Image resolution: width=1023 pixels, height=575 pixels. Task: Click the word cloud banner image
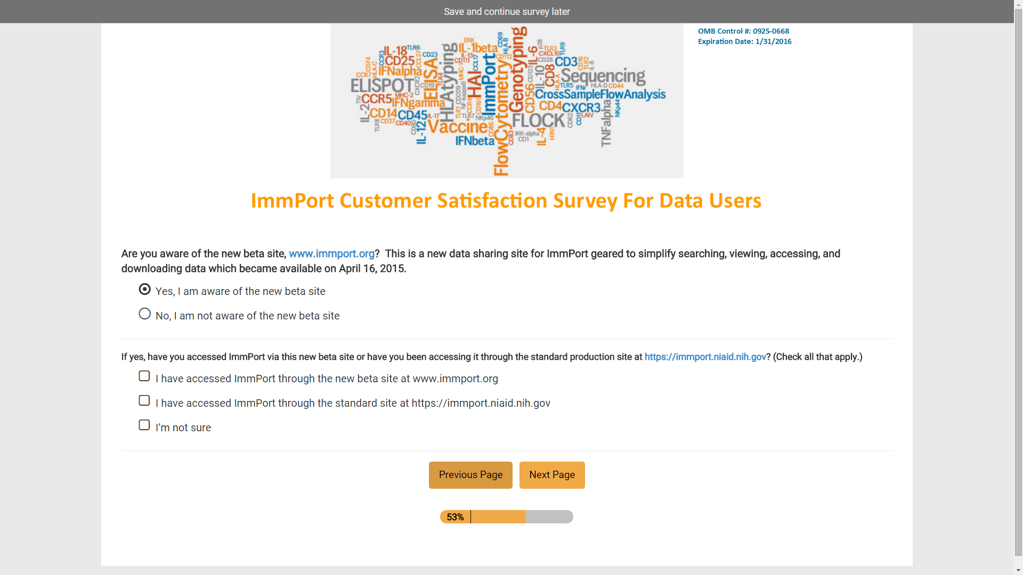coord(506,101)
